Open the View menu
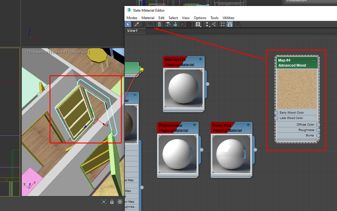 [186, 18]
